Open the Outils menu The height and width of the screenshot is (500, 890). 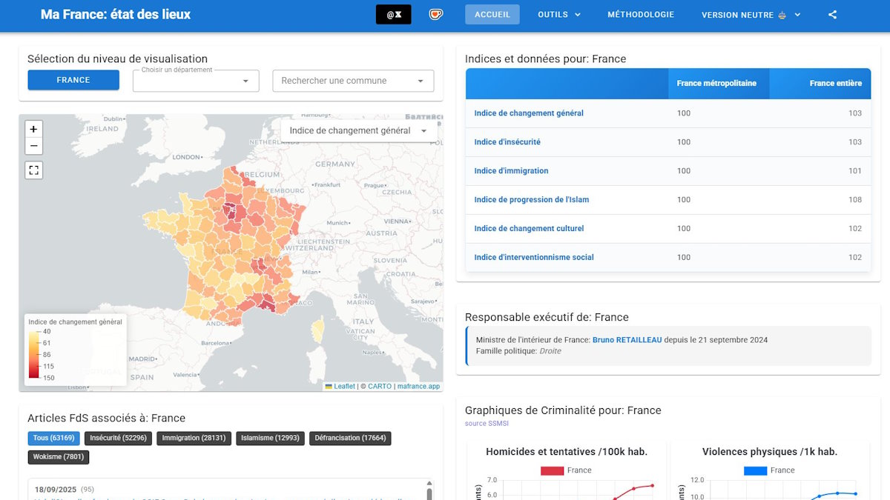click(x=558, y=15)
